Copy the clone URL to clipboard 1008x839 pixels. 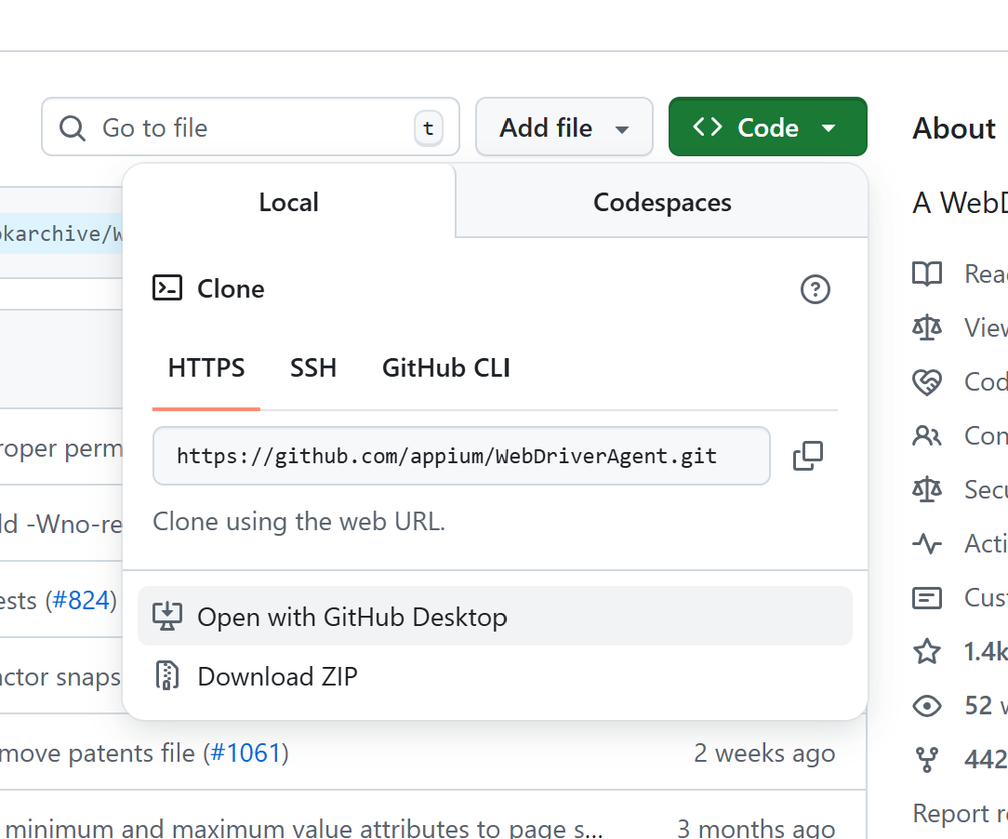pos(808,456)
